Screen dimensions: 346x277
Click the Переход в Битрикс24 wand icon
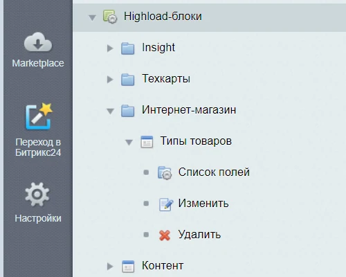tap(39, 116)
